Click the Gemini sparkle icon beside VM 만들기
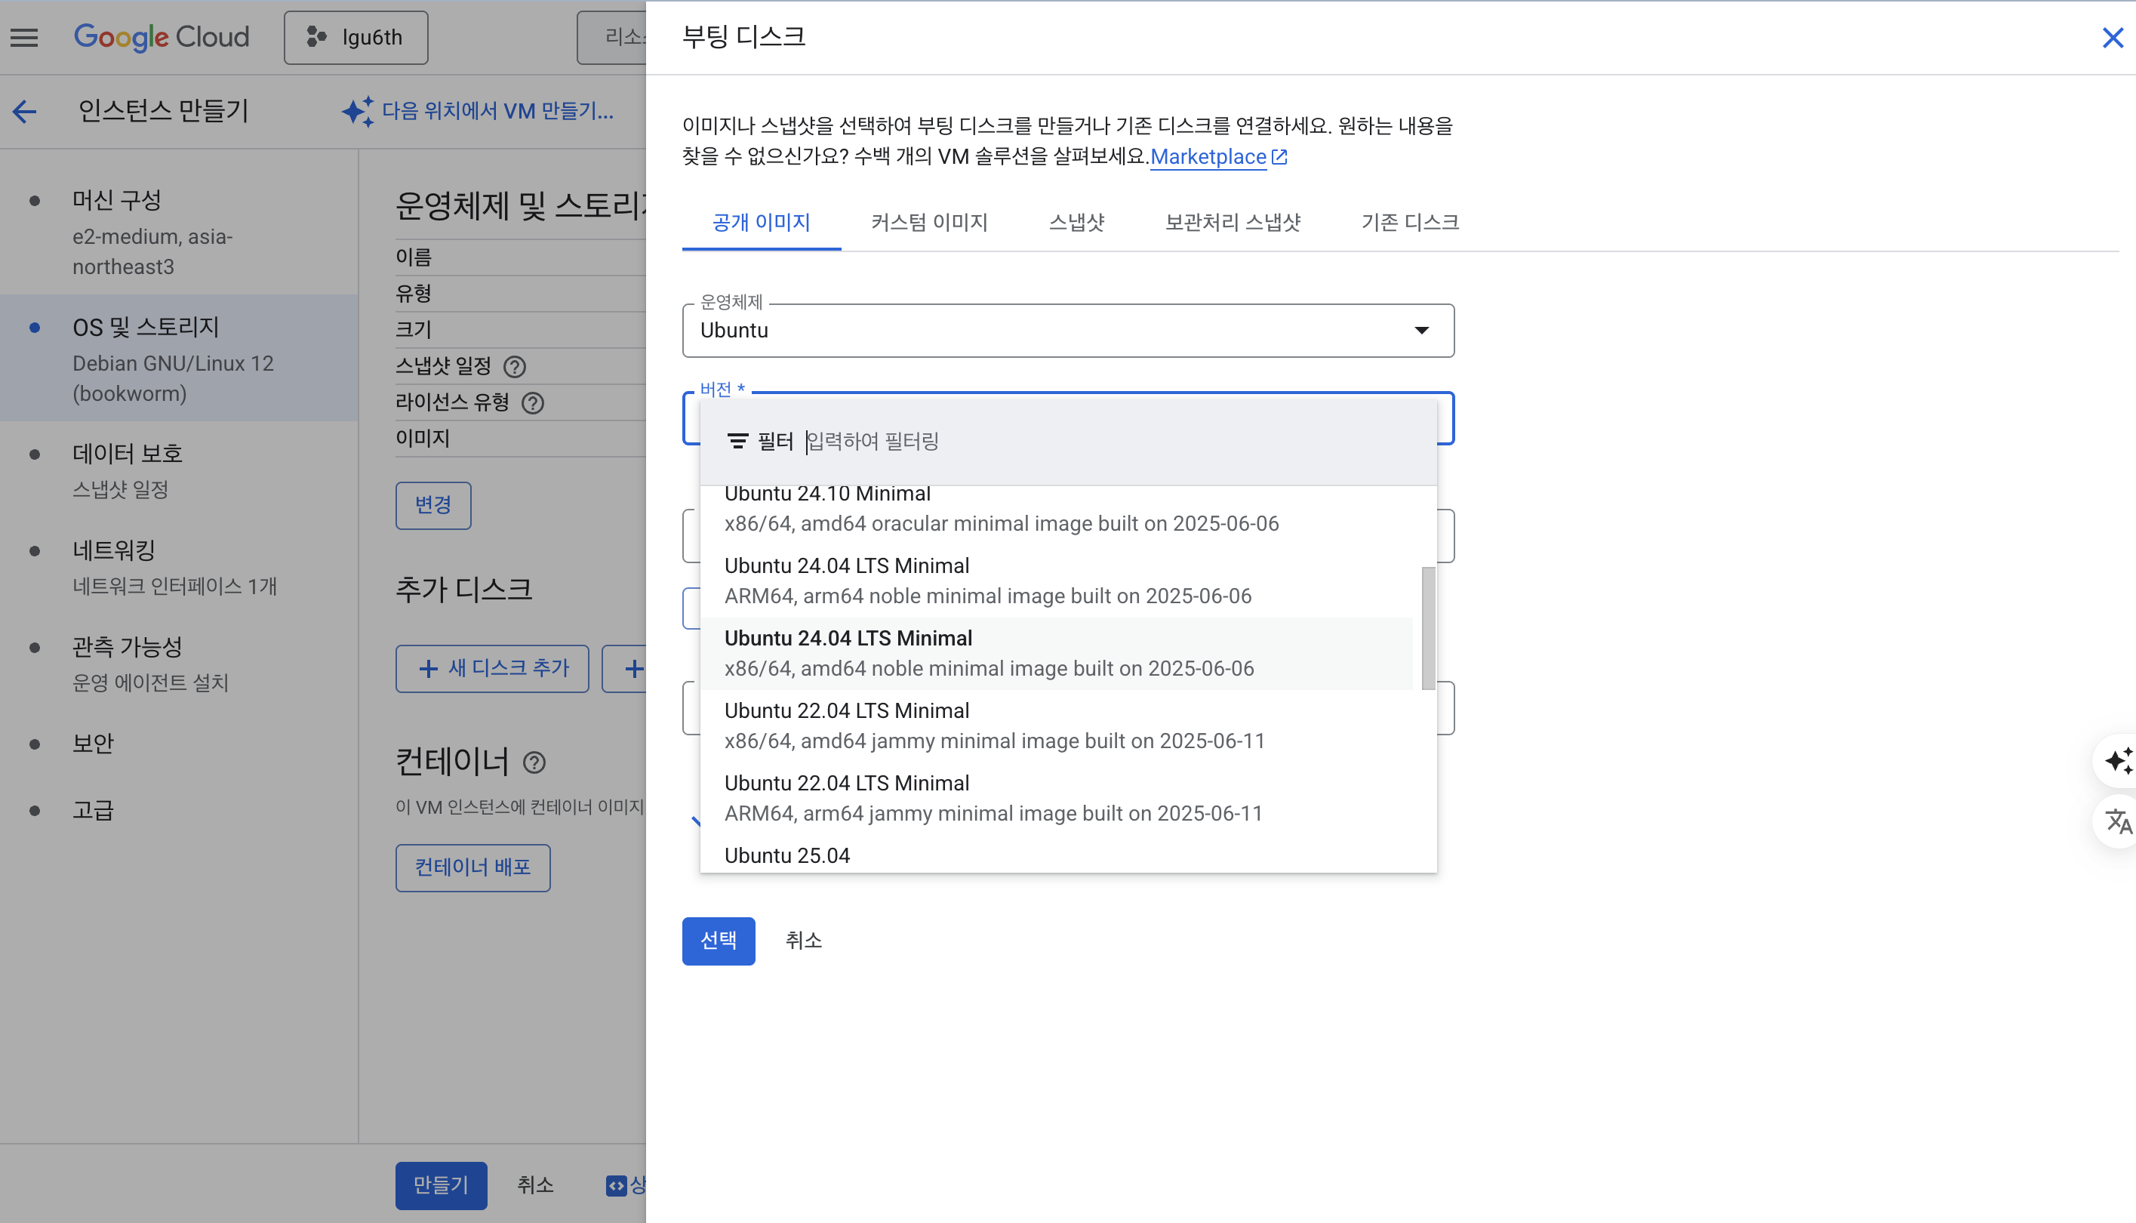The width and height of the screenshot is (2136, 1223). click(358, 111)
